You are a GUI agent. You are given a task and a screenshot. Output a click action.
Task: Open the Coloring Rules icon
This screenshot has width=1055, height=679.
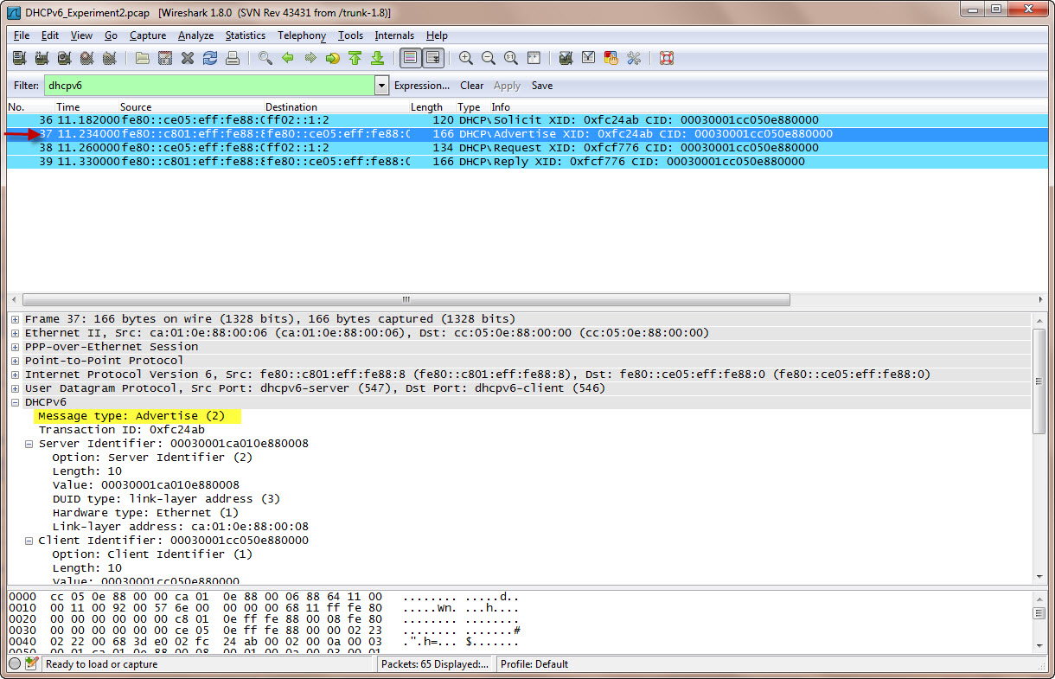click(611, 59)
